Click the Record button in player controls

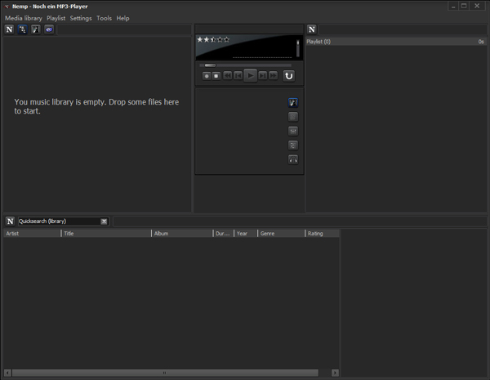point(207,75)
